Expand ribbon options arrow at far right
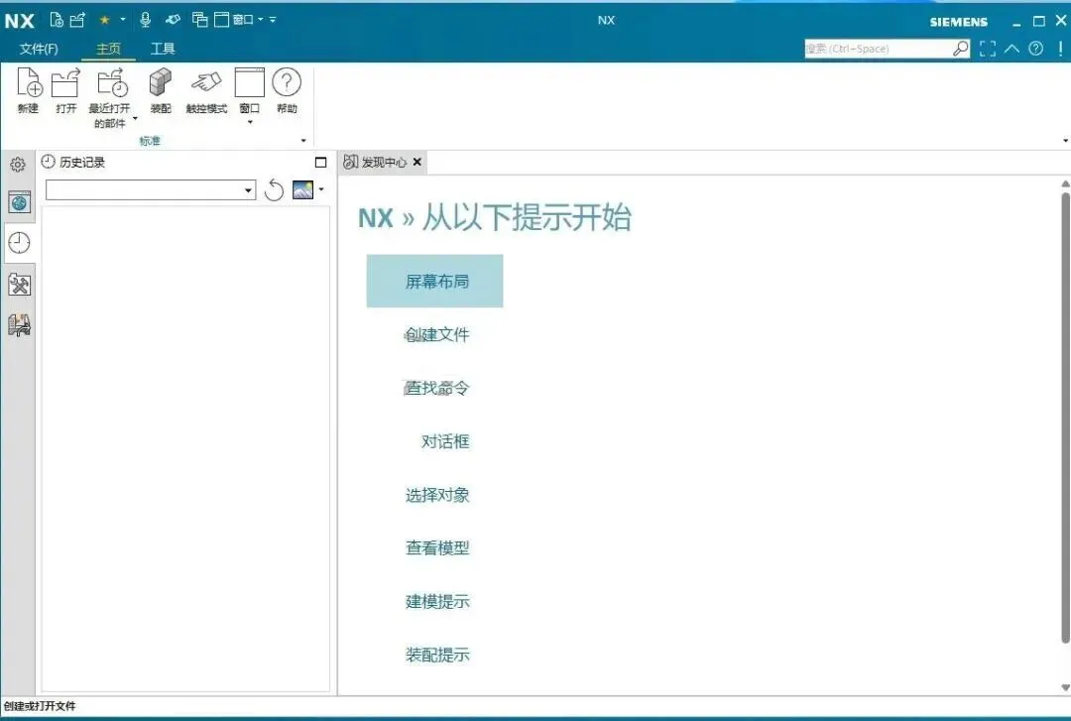 [1065, 141]
